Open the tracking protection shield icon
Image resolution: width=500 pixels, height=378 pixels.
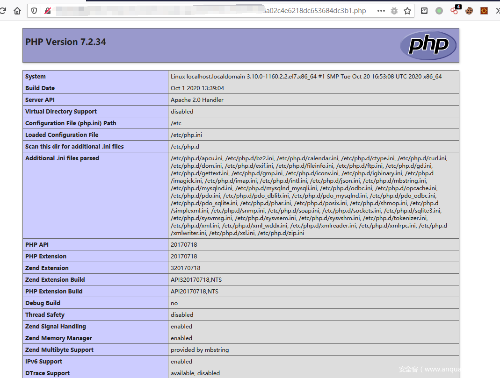pyautogui.click(x=34, y=11)
